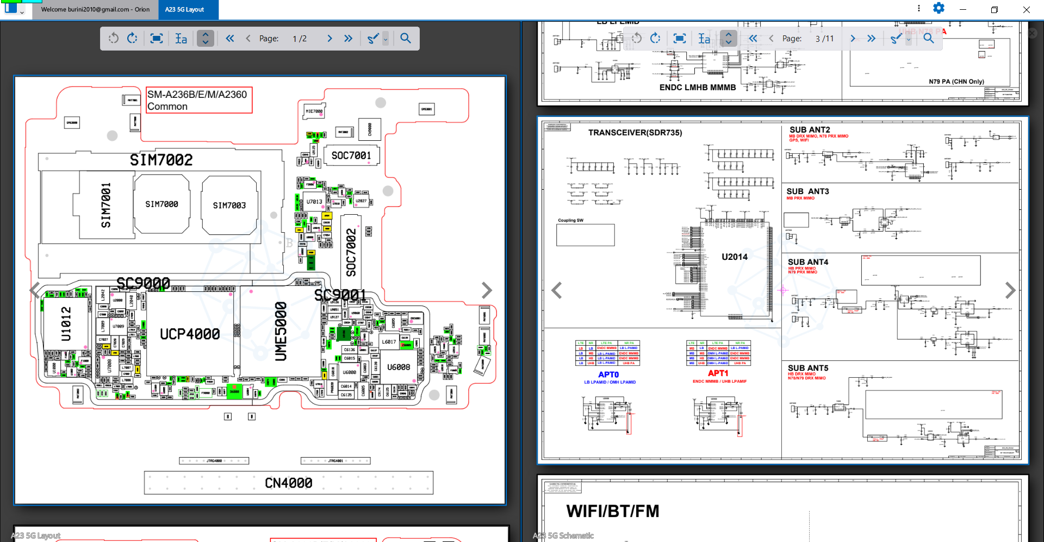
Task: Click the page number field showing 1 /2
Action: click(300, 39)
